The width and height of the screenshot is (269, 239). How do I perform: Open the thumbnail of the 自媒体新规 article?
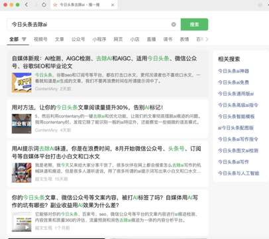pyautogui.click(x=22, y=82)
